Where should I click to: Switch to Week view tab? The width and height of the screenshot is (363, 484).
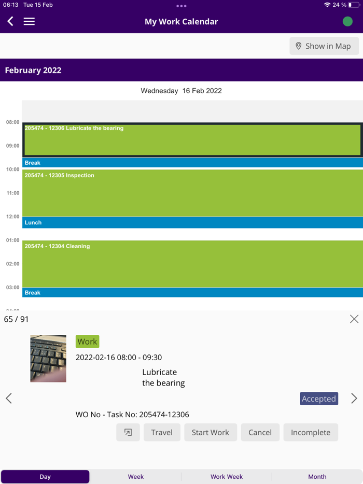(x=136, y=477)
